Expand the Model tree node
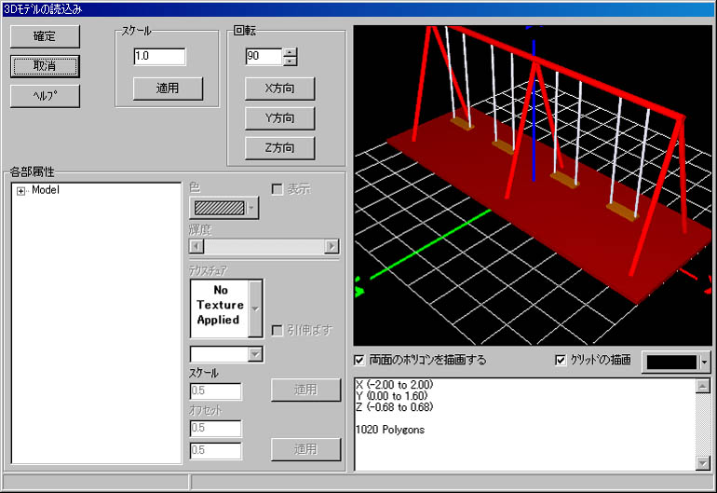 [x=20, y=191]
